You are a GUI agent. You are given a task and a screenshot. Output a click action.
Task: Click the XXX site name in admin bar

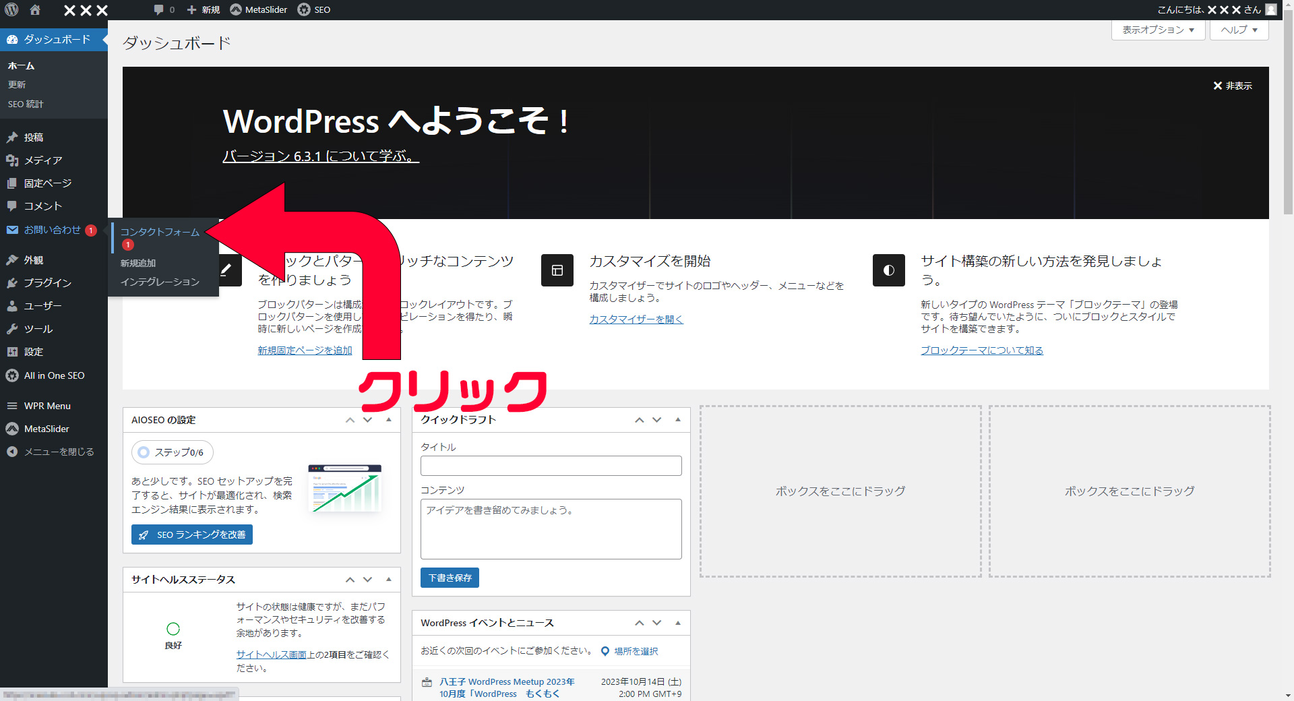tap(86, 9)
